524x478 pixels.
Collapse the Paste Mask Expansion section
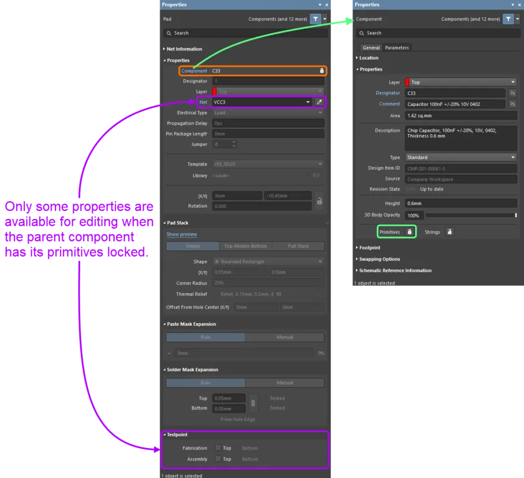164,324
